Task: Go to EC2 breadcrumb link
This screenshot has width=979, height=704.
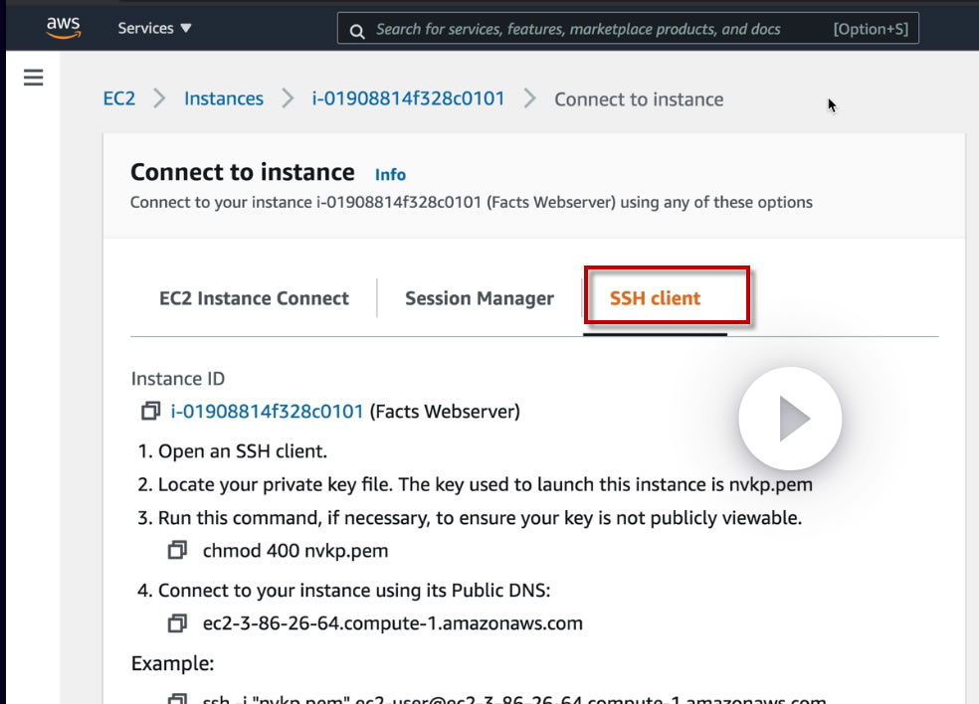Action: [x=119, y=98]
